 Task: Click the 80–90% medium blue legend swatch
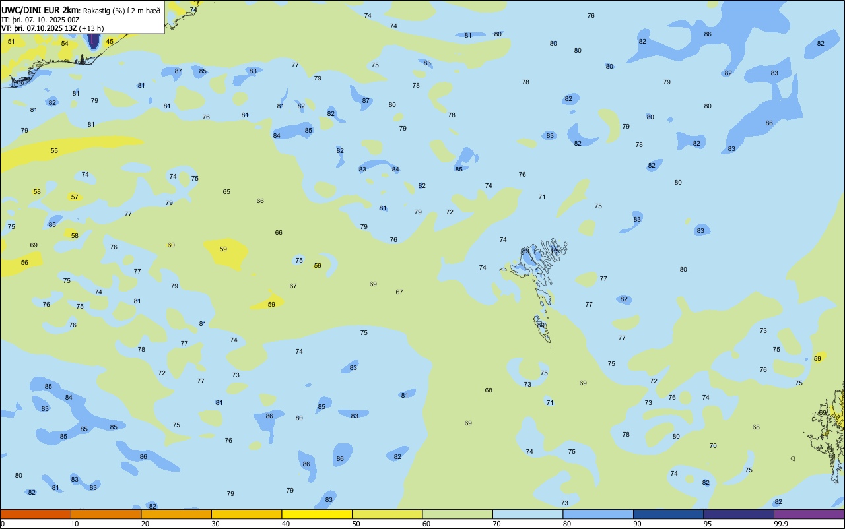click(598, 514)
